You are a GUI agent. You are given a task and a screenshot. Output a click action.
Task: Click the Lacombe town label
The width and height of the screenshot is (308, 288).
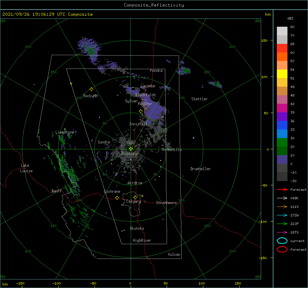pyautogui.click(x=148, y=86)
